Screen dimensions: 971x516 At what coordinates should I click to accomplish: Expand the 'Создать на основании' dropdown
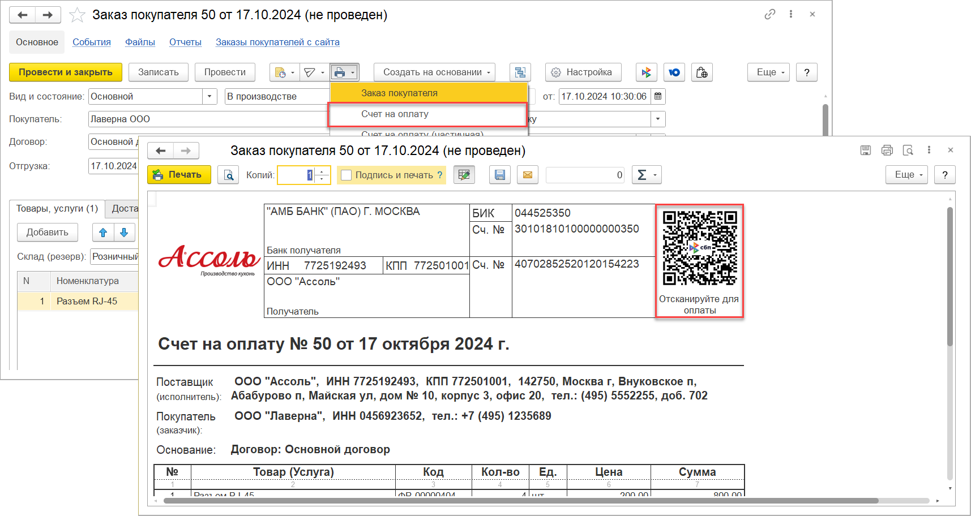coord(434,72)
